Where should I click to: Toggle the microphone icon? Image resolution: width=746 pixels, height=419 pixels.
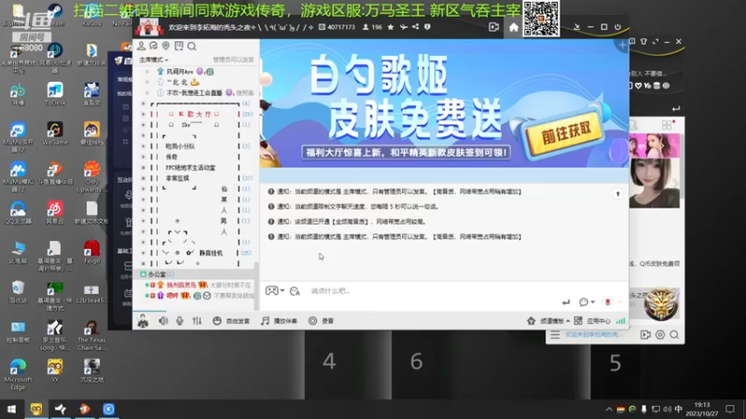(x=179, y=320)
